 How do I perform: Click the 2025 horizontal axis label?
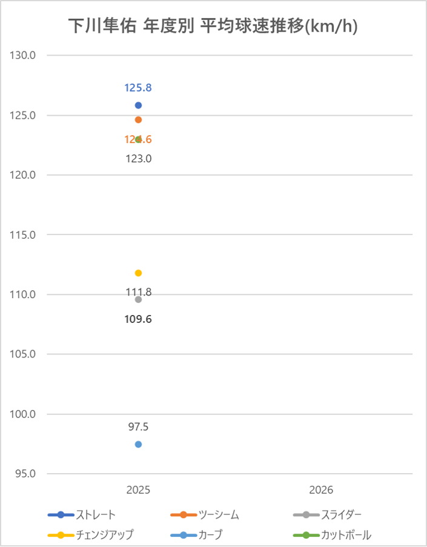click(x=138, y=489)
